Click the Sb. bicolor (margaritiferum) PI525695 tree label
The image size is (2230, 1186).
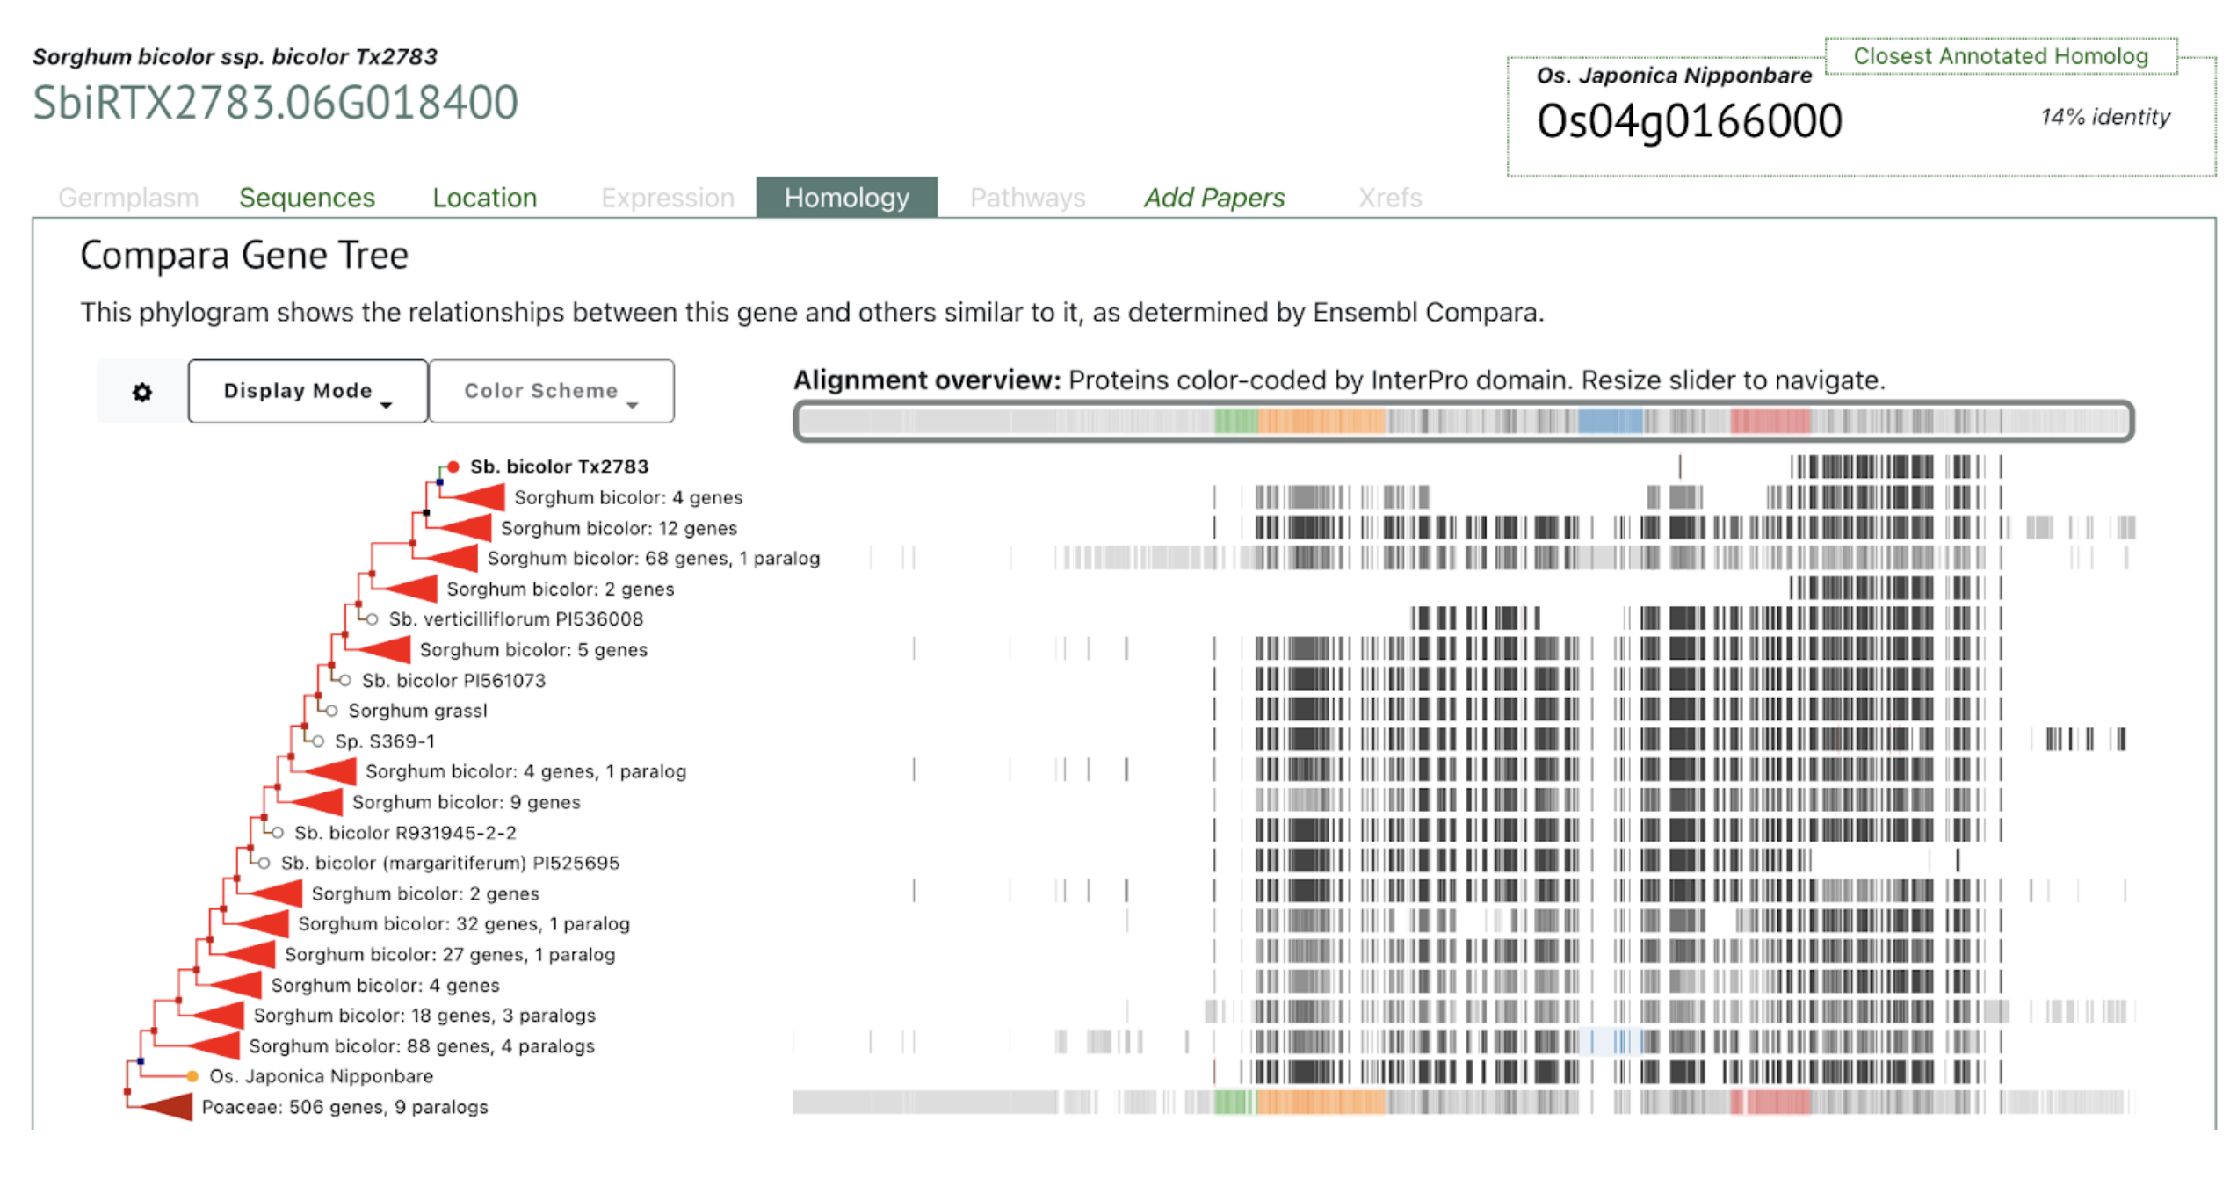click(450, 863)
